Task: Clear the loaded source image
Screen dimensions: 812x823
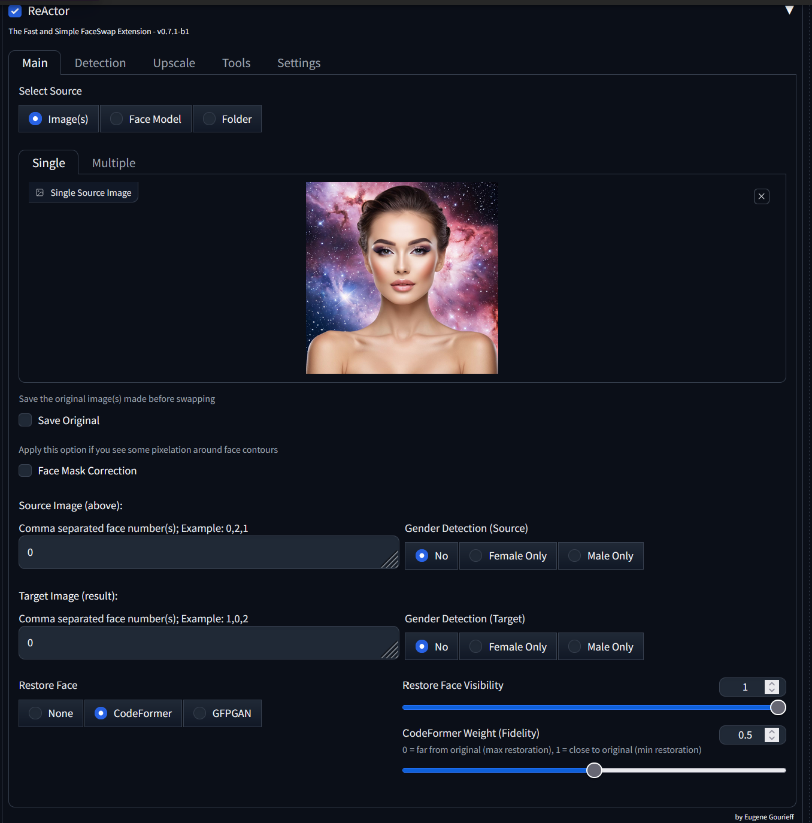Action: click(x=761, y=196)
